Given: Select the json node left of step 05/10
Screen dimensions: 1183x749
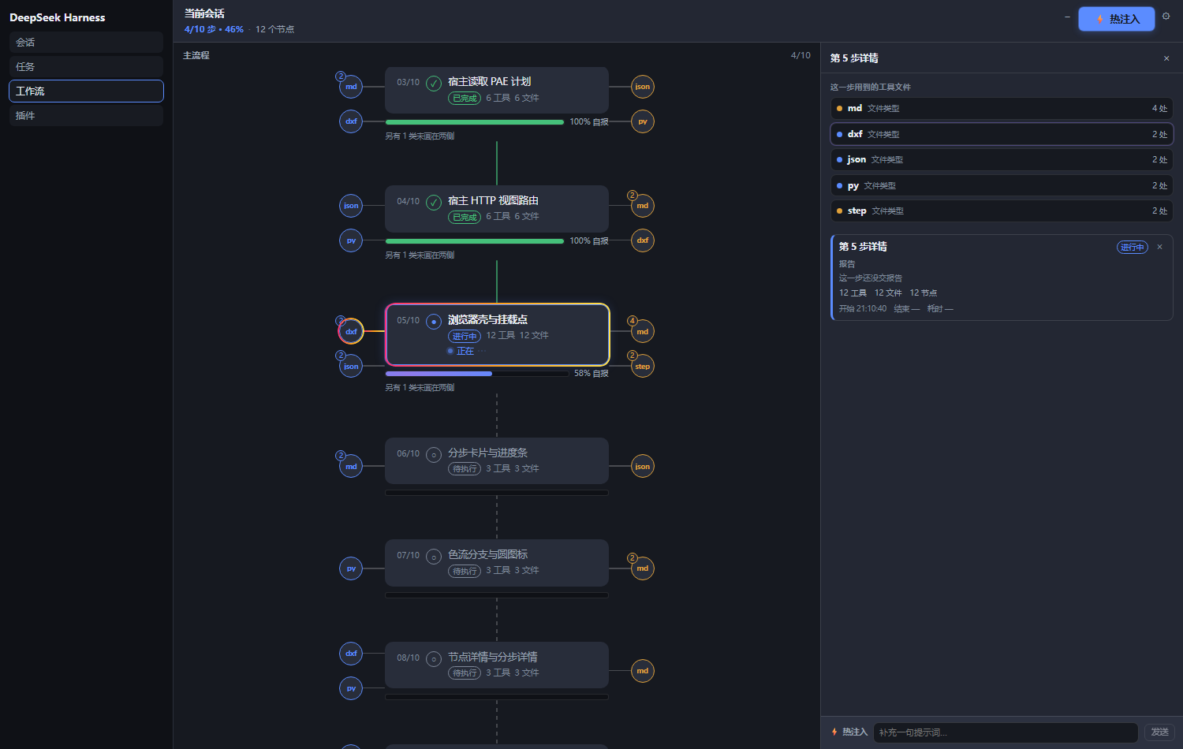Looking at the screenshot, I should tap(351, 366).
